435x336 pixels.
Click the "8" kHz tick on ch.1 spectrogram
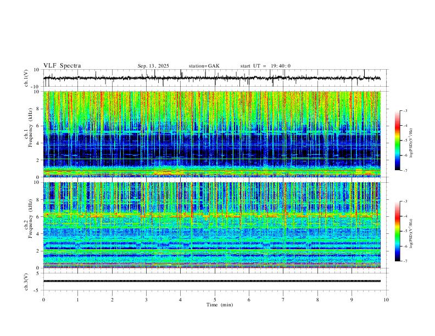pos(38,109)
